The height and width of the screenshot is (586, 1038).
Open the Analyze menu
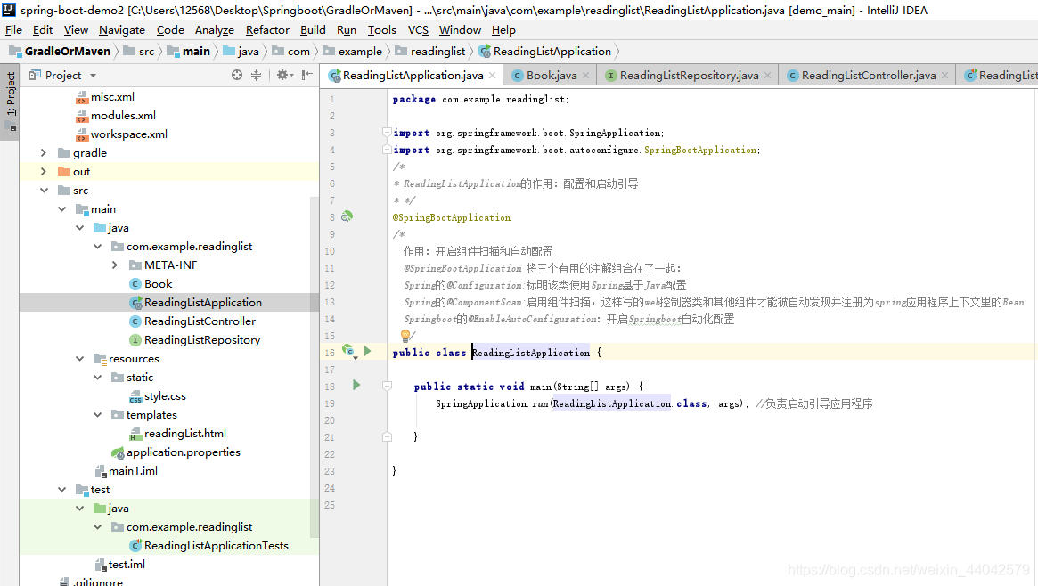click(215, 29)
